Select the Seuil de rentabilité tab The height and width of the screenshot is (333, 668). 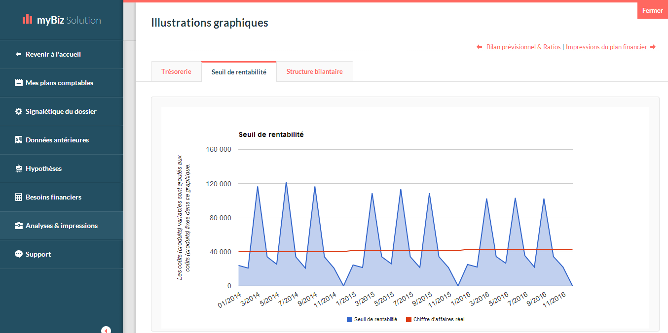pyautogui.click(x=239, y=72)
